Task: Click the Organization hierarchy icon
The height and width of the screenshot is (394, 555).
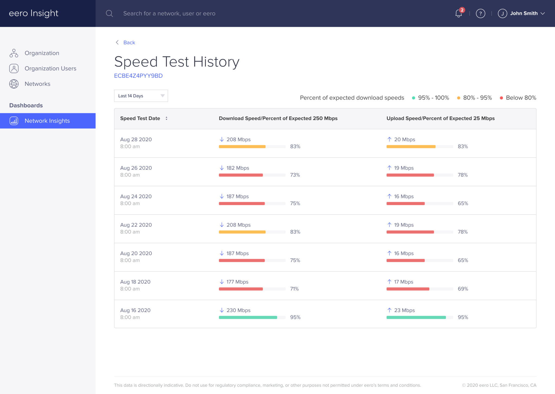Action: (x=14, y=53)
